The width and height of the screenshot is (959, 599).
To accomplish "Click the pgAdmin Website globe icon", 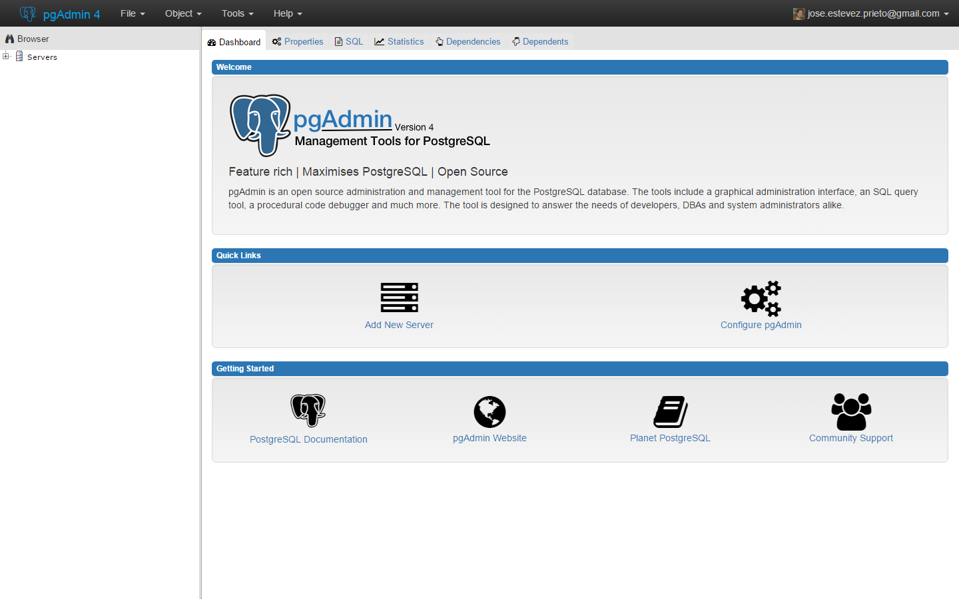I will click(x=489, y=412).
